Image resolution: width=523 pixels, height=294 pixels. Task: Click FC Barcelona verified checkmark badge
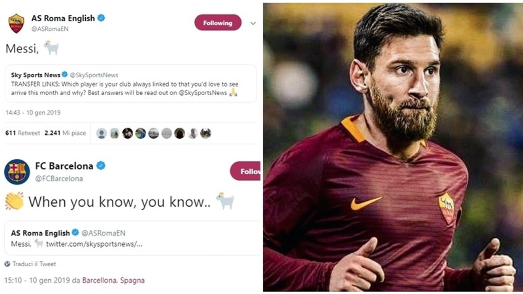click(x=101, y=166)
